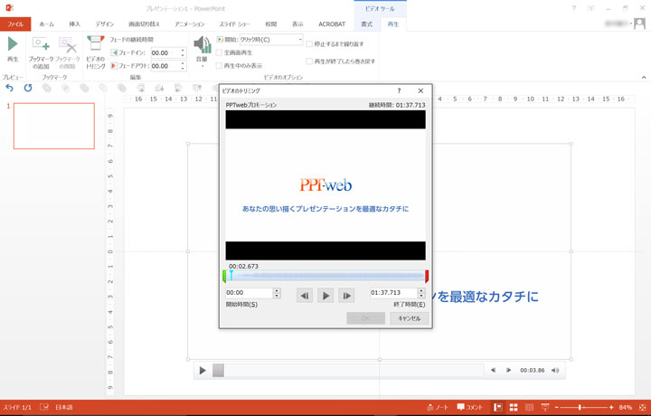Viewport: 651px width, 416px height.
Task: Click the 終了時間 spinner down arrow
Action: pos(421,297)
